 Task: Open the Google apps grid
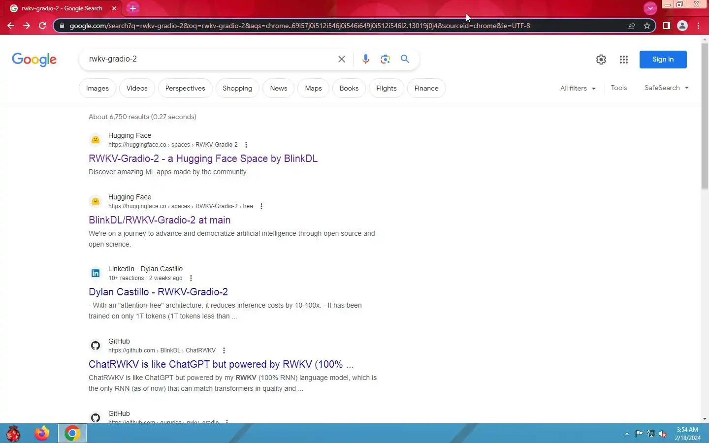pos(624,60)
